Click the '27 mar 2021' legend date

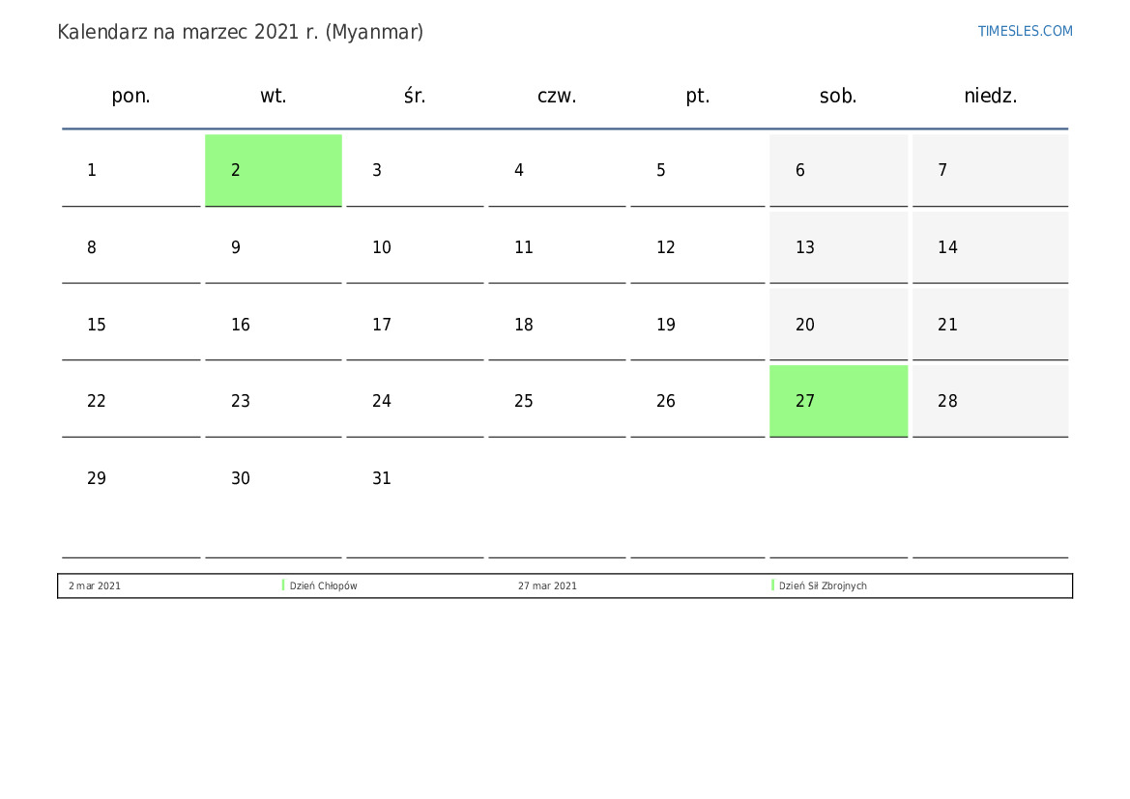547,586
